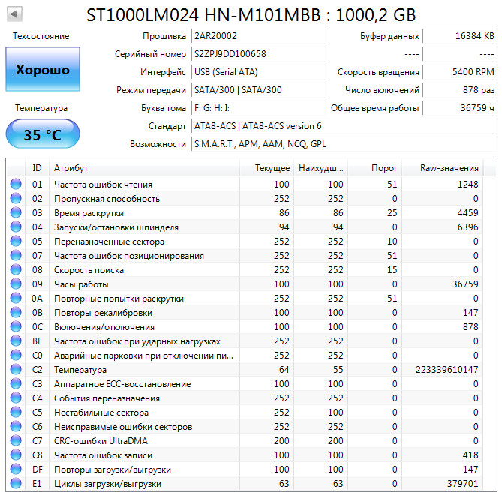Select Повторные попытки раскрутки row text
The image size is (502, 496).
coord(119,299)
